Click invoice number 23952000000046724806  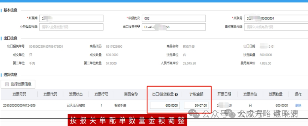19,105
